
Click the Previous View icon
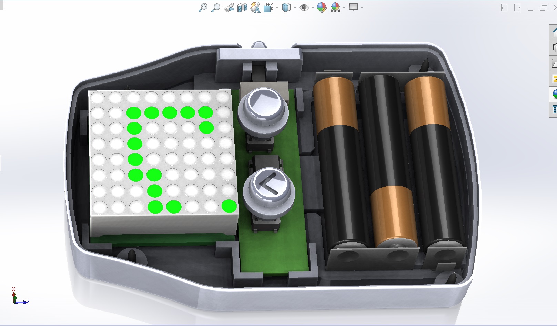(x=229, y=8)
